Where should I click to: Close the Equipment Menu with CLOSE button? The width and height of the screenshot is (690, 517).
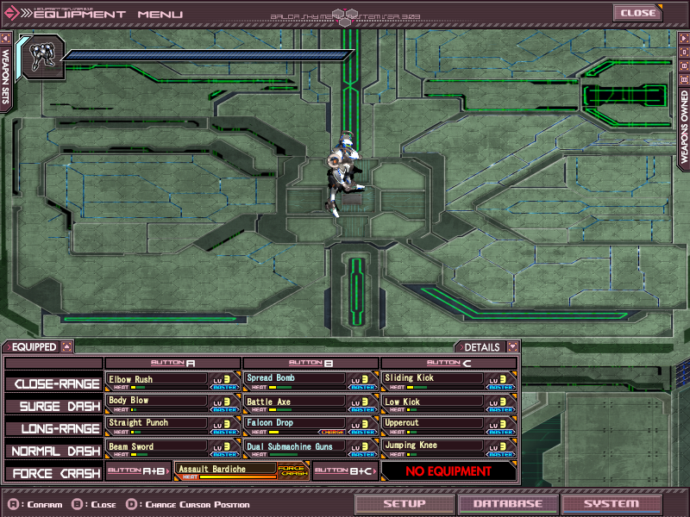pyautogui.click(x=637, y=13)
